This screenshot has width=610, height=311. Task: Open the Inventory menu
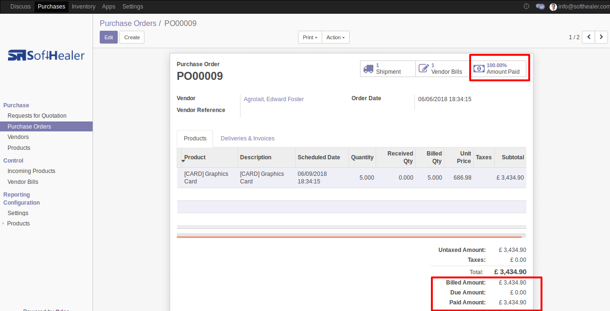click(84, 7)
